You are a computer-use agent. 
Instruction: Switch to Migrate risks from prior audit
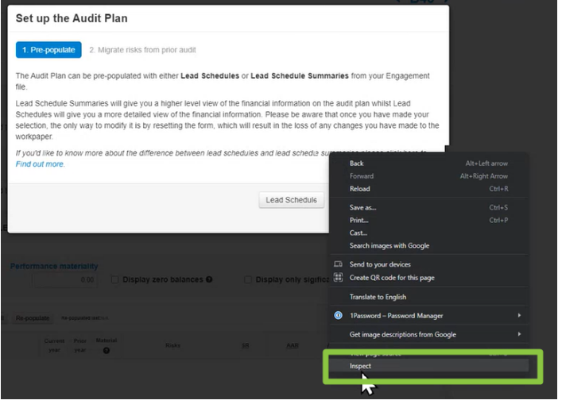[142, 50]
